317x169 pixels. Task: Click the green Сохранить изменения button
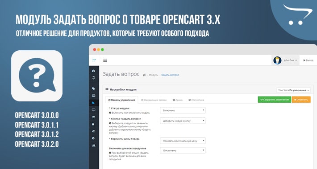point(274,100)
